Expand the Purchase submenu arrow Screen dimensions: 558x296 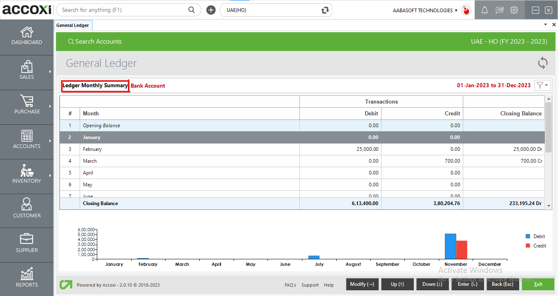tap(50, 106)
